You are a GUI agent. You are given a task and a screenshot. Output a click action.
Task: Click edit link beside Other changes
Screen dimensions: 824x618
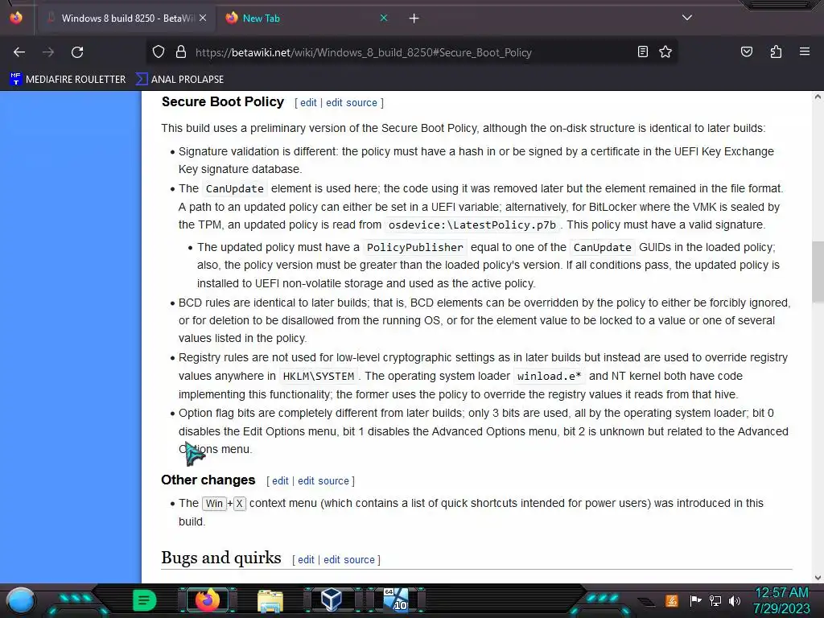[x=280, y=481]
